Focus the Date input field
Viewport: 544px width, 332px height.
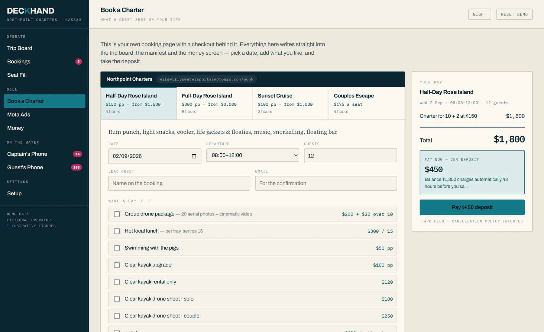pyautogui.click(x=155, y=156)
